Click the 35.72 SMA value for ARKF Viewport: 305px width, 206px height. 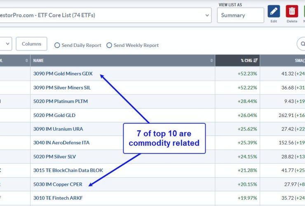click(287, 198)
